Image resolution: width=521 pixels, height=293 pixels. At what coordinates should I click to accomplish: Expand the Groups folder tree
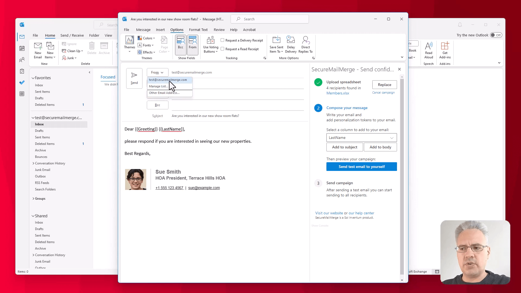[33, 199]
